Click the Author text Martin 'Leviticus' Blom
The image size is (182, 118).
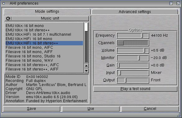coord(46,85)
